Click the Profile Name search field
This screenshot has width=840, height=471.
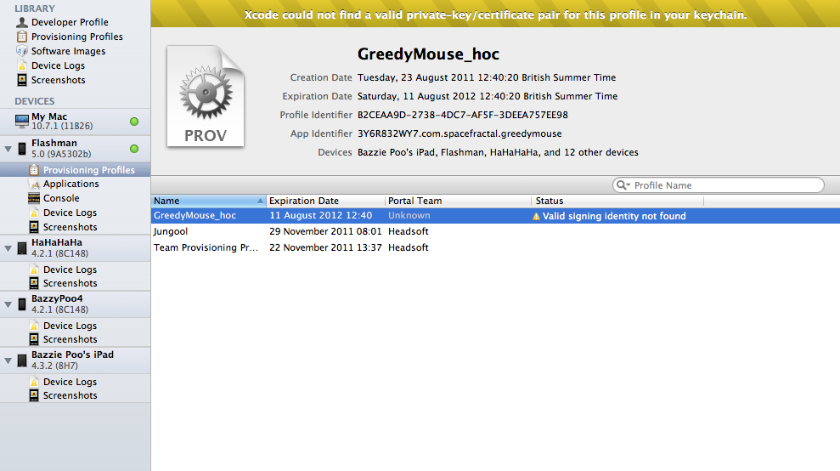click(x=722, y=185)
